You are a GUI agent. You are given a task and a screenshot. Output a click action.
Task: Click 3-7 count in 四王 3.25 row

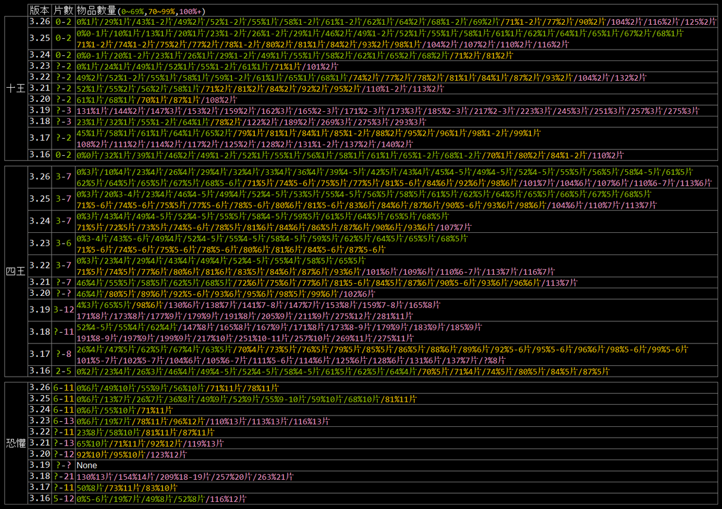coord(64,199)
